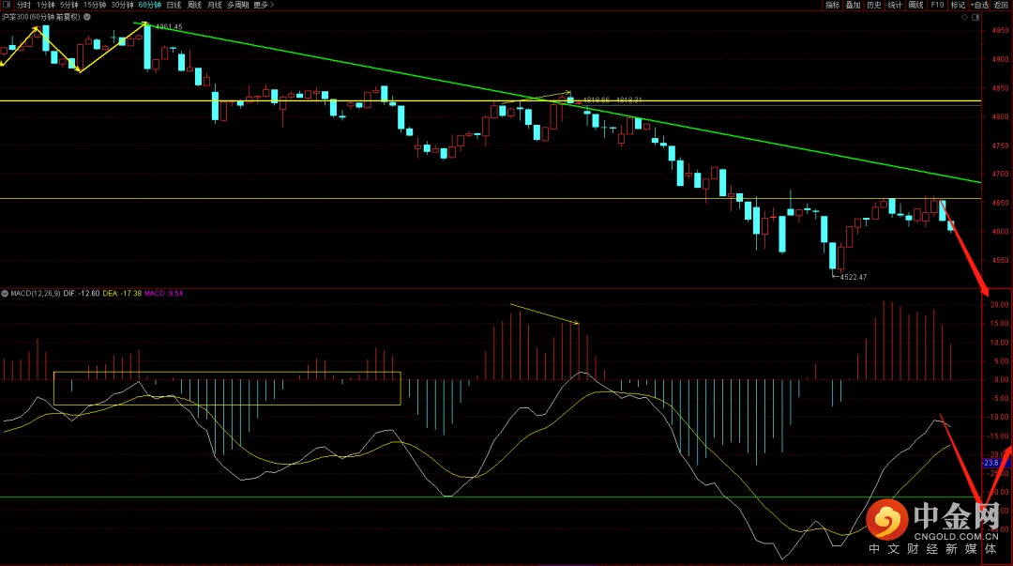Switch to the 分时 chart tab
This screenshot has height=566, width=1013.
(23, 5)
